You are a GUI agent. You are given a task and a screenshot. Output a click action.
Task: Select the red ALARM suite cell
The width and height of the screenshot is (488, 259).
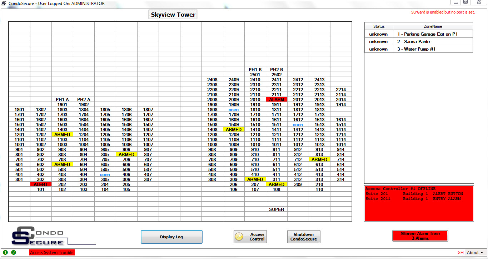[277, 100]
